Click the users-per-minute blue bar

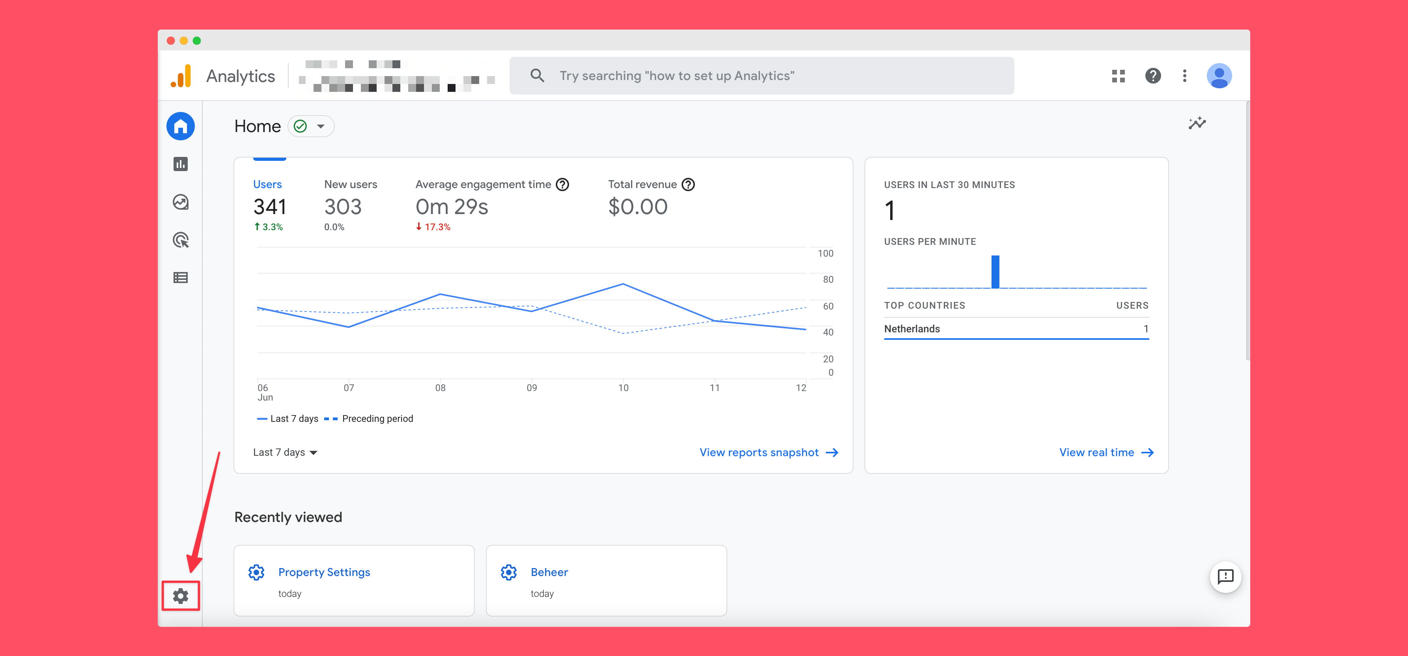point(995,272)
